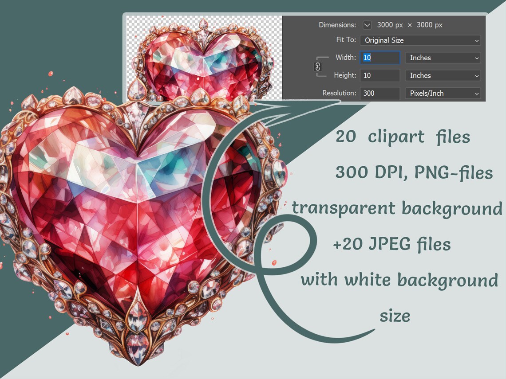Click the '20 clipart files' text
The image size is (506, 379).
click(403, 137)
